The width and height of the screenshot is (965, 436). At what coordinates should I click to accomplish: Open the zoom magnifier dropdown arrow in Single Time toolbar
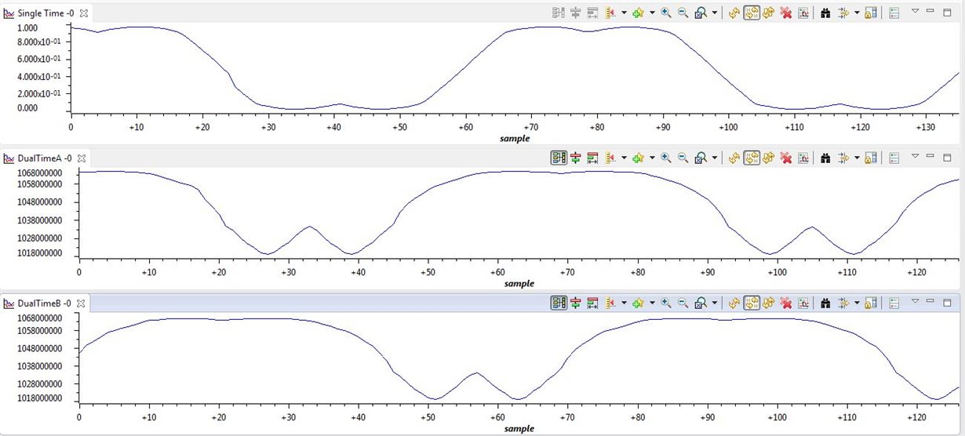tap(715, 13)
